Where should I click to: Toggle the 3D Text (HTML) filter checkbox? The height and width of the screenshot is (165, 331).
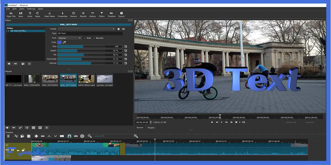tap(9, 31)
